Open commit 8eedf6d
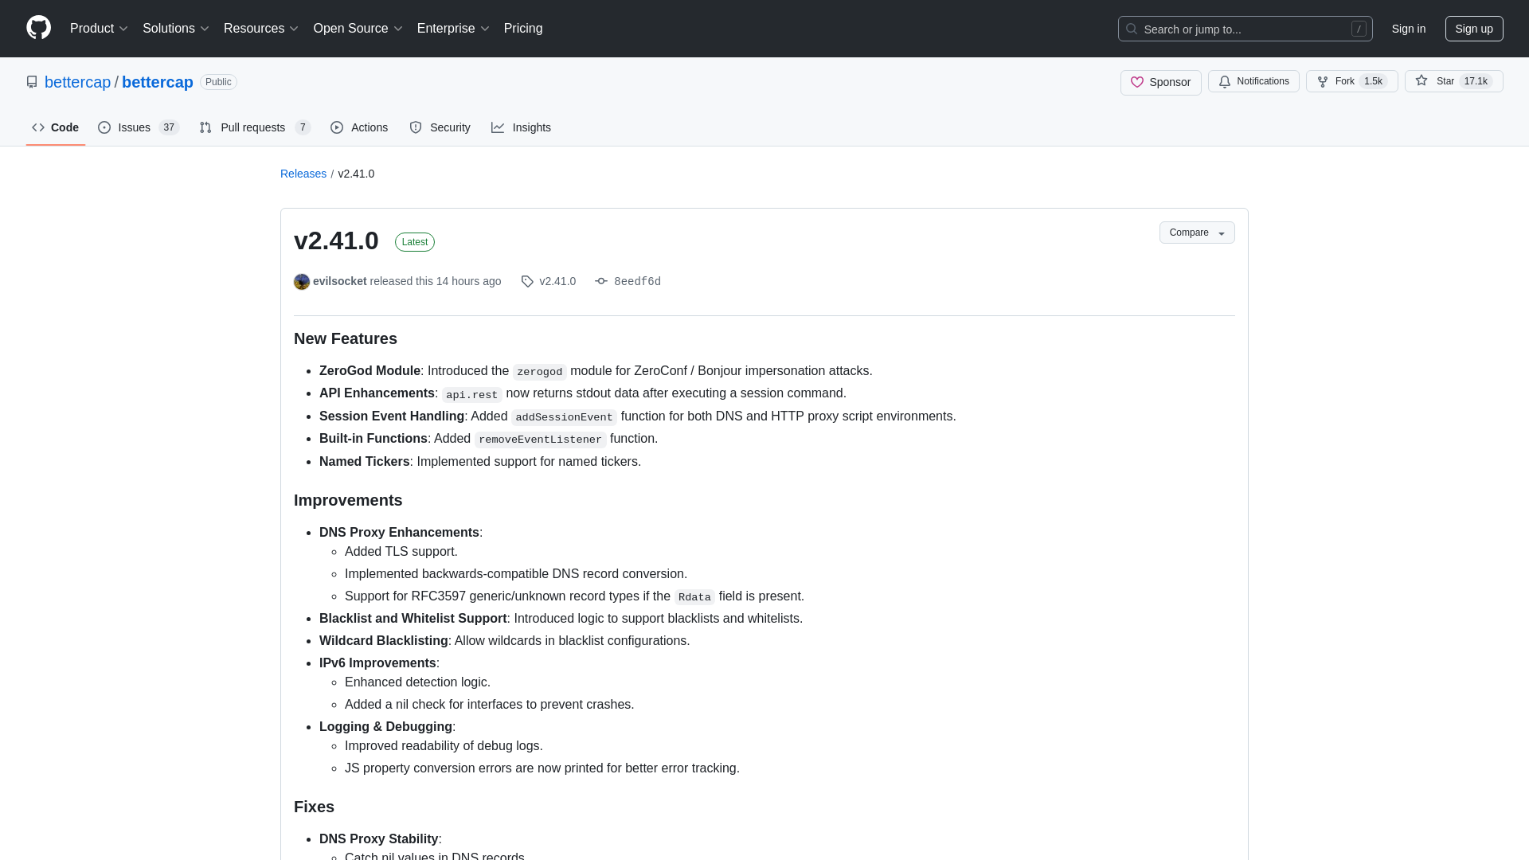This screenshot has width=1529, height=860. pos(637,281)
